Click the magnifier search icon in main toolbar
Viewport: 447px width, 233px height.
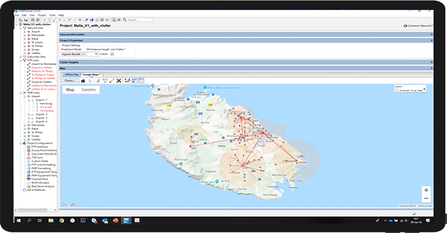click(x=125, y=20)
